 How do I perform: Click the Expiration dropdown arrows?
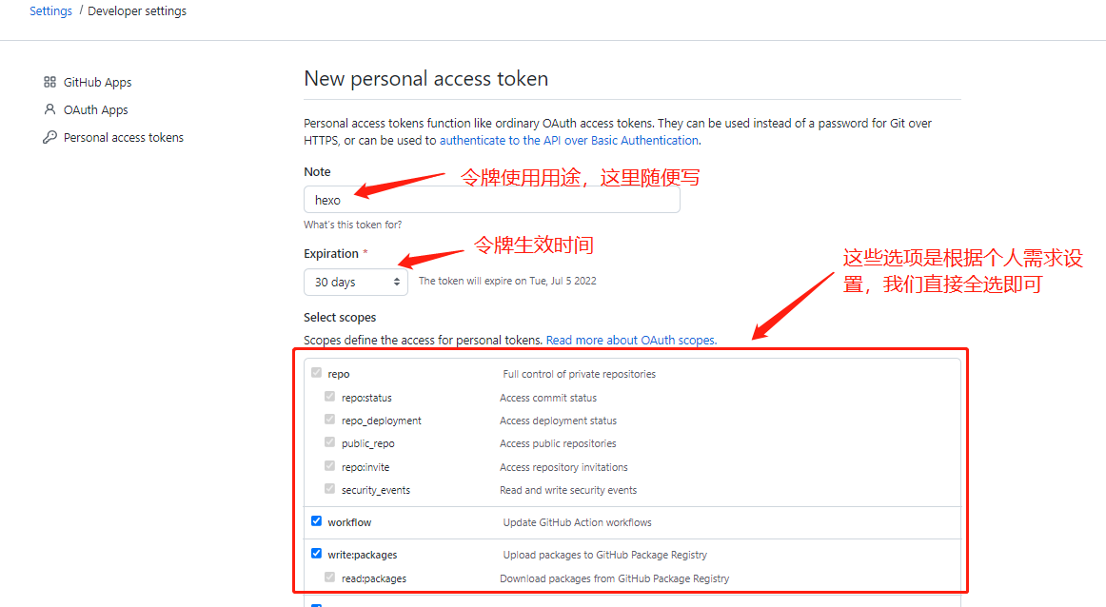coord(396,282)
